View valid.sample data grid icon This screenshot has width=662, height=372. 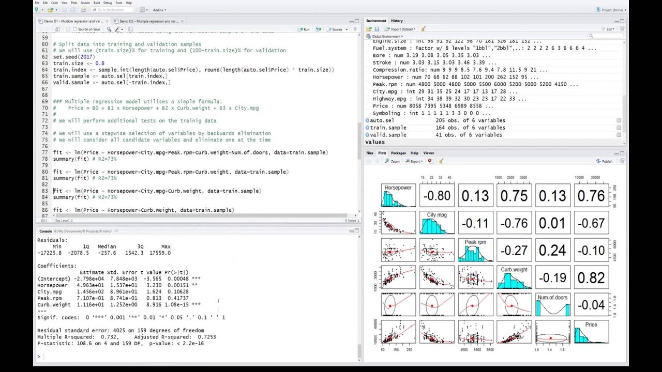click(619, 135)
